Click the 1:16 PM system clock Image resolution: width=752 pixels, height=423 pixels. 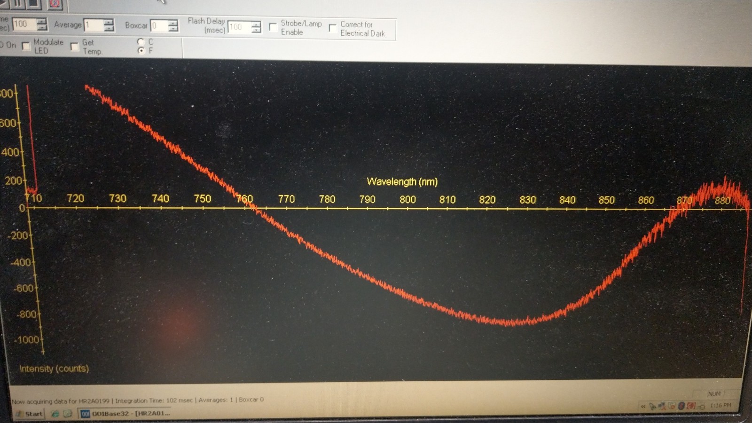721,405
